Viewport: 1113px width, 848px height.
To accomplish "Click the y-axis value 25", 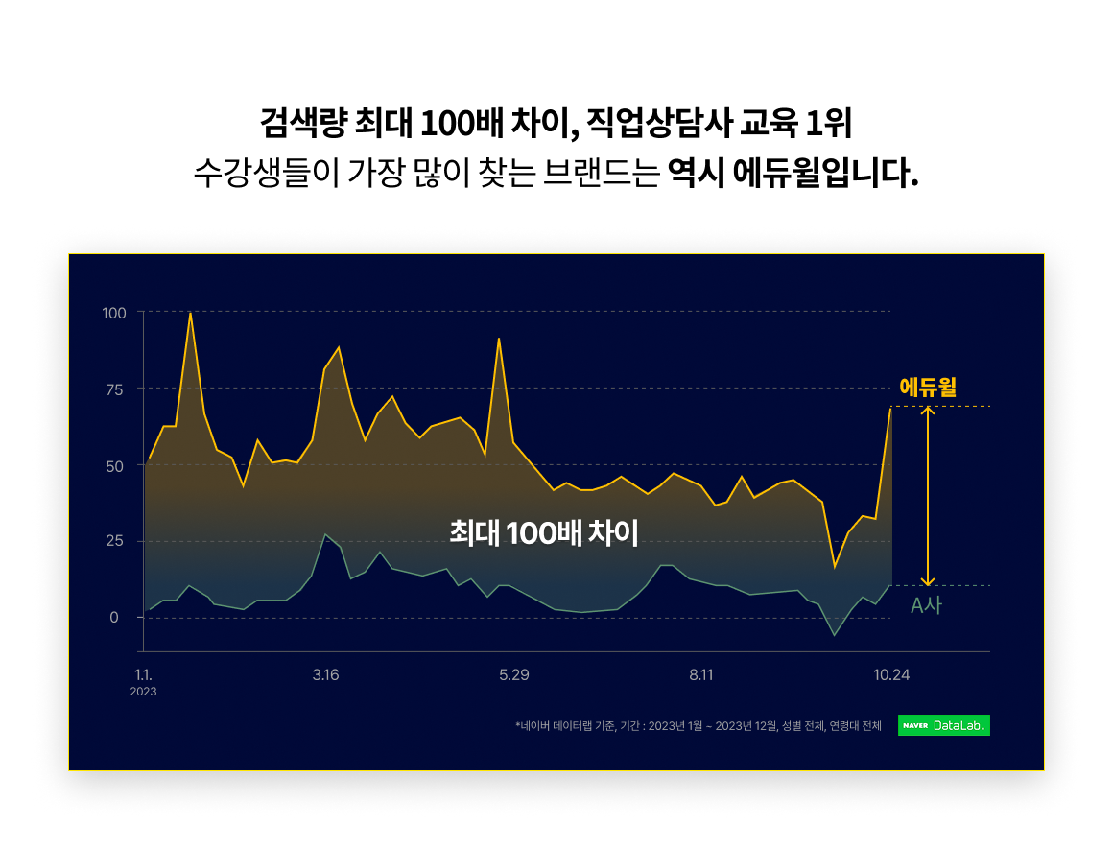I will click(x=114, y=541).
